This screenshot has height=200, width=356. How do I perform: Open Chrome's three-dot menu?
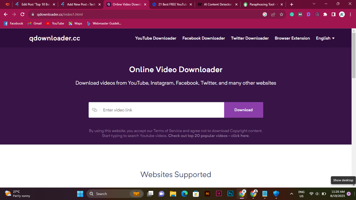click(x=350, y=15)
